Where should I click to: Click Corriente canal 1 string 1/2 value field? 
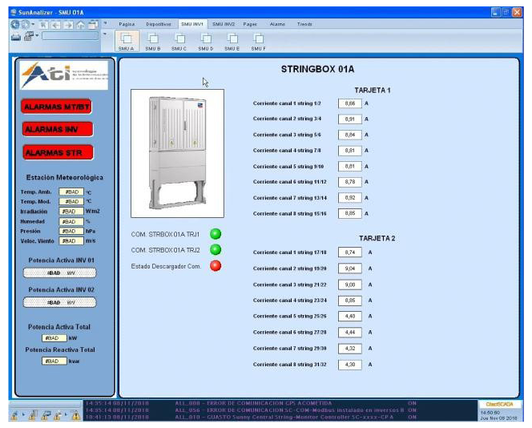pyautogui.click(x=350, y=104)
